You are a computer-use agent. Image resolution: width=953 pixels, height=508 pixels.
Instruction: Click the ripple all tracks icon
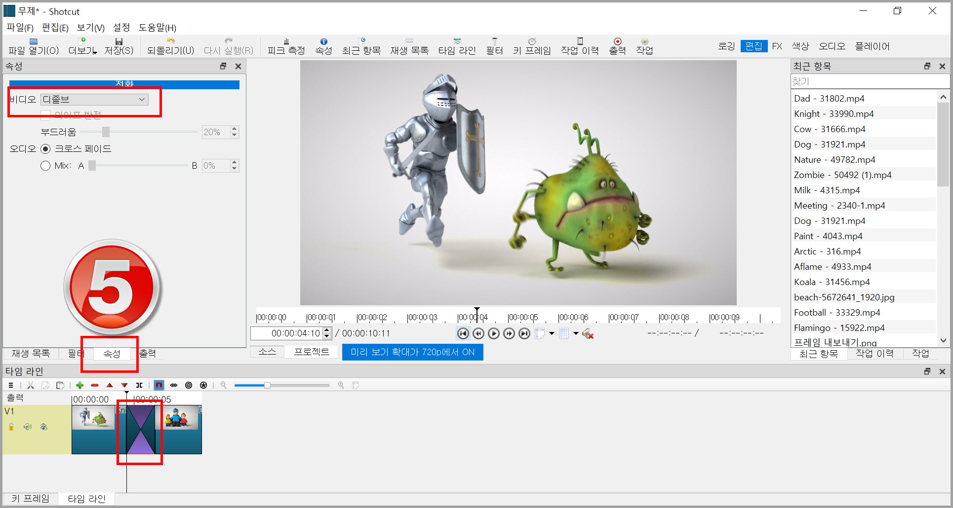point(203,385)
